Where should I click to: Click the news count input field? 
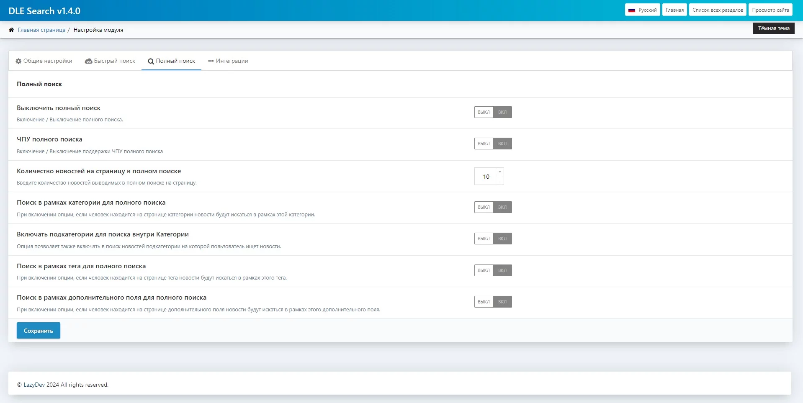point(485,177)
